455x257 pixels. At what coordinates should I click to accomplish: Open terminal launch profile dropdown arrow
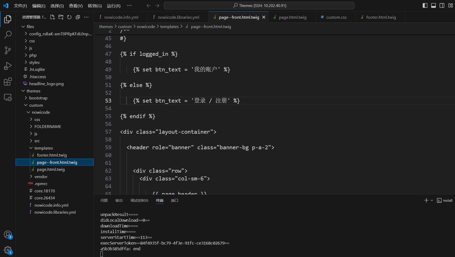432,200
